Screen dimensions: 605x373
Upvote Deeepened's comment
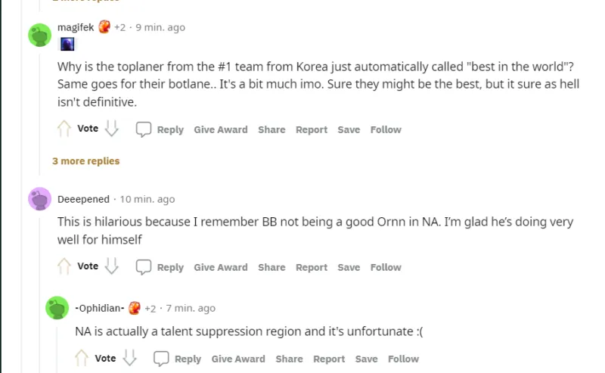click(64, 267)
